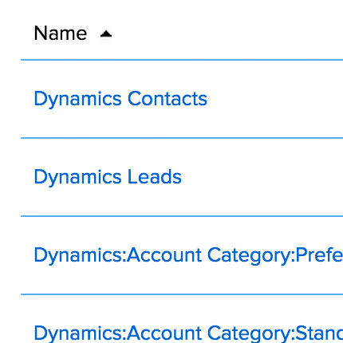Click Dynamics:Account text in the last row
The image size is (343, 343).
pyautogui.click(x=118, y=333)
